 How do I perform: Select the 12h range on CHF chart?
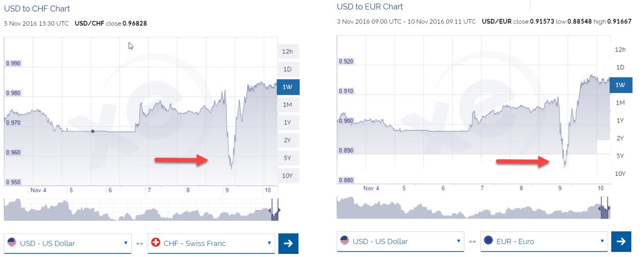pos(288,52)
